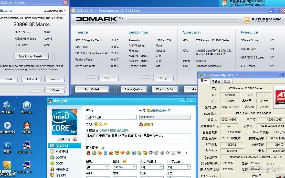Screen dimensions: 285x178
Task: Click the Run 3DMark button
Action: point(92,89)
